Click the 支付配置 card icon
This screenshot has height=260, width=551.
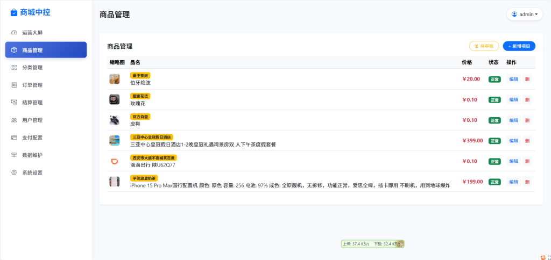14,138
